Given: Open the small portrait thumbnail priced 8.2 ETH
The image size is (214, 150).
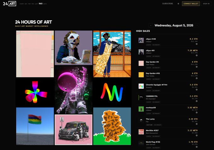Looking at the screenshot, I should 141,40.
